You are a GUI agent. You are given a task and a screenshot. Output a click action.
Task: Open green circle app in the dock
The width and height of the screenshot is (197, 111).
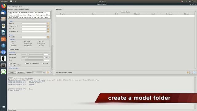pyautogui.click(x=3, y=72)
